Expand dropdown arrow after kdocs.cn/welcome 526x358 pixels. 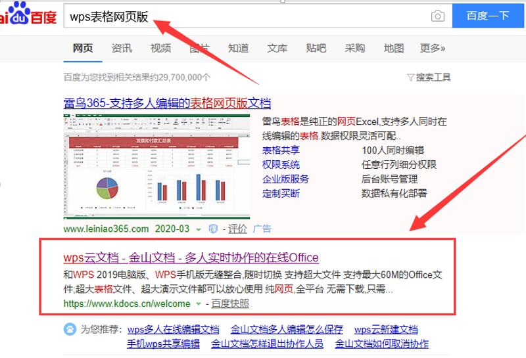tap(199, 304)
